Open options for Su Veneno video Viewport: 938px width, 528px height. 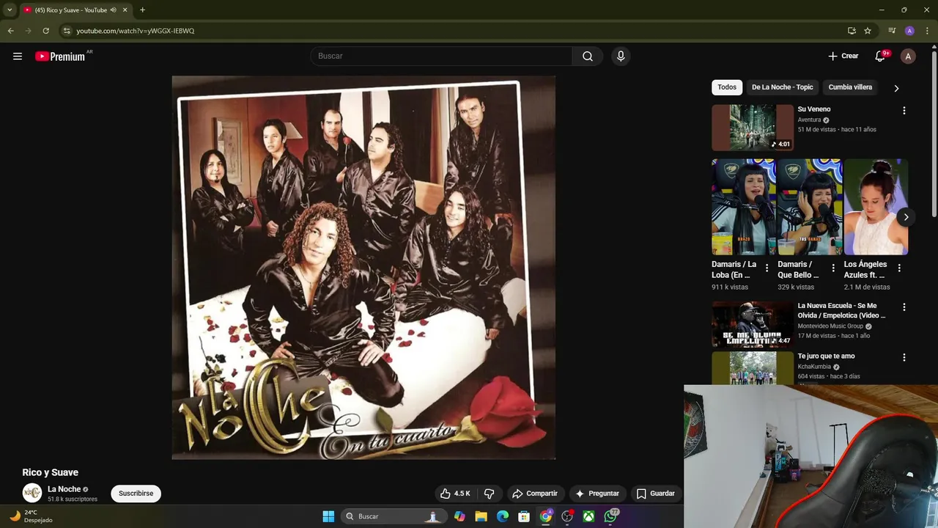click(904, 111)
